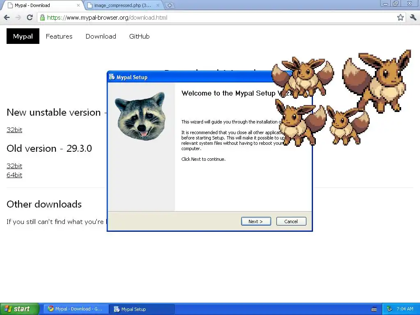Viewport: 420px width, 315px height.
Task: Minimize the Chrome browser window
Action: click(385, 4)
